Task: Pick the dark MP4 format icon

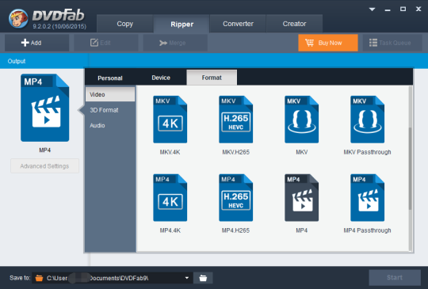Action: (301, 197)
